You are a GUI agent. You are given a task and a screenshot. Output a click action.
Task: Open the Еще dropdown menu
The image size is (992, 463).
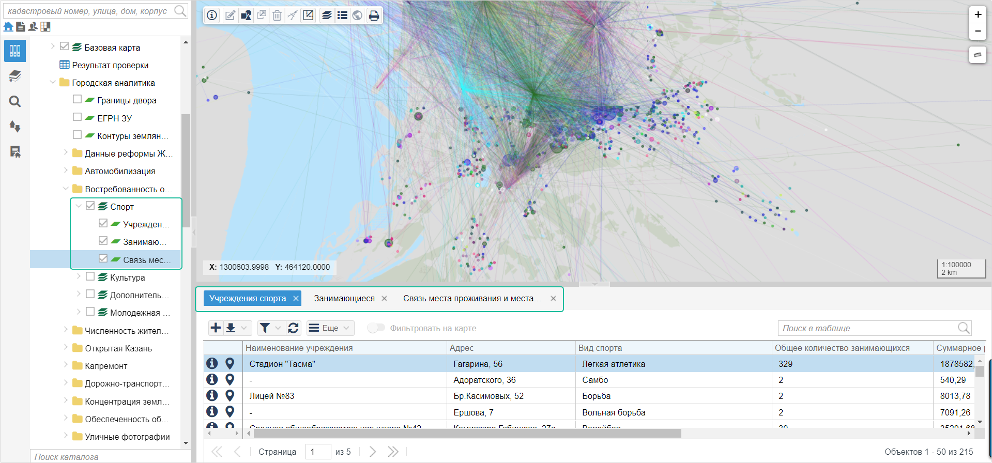(x=330, y=328)
